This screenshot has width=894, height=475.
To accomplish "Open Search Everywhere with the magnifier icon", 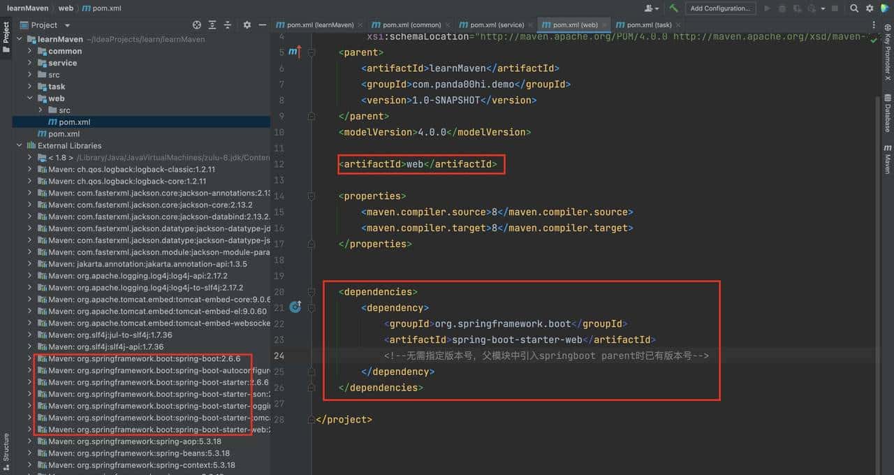I will tap(853, 8).
